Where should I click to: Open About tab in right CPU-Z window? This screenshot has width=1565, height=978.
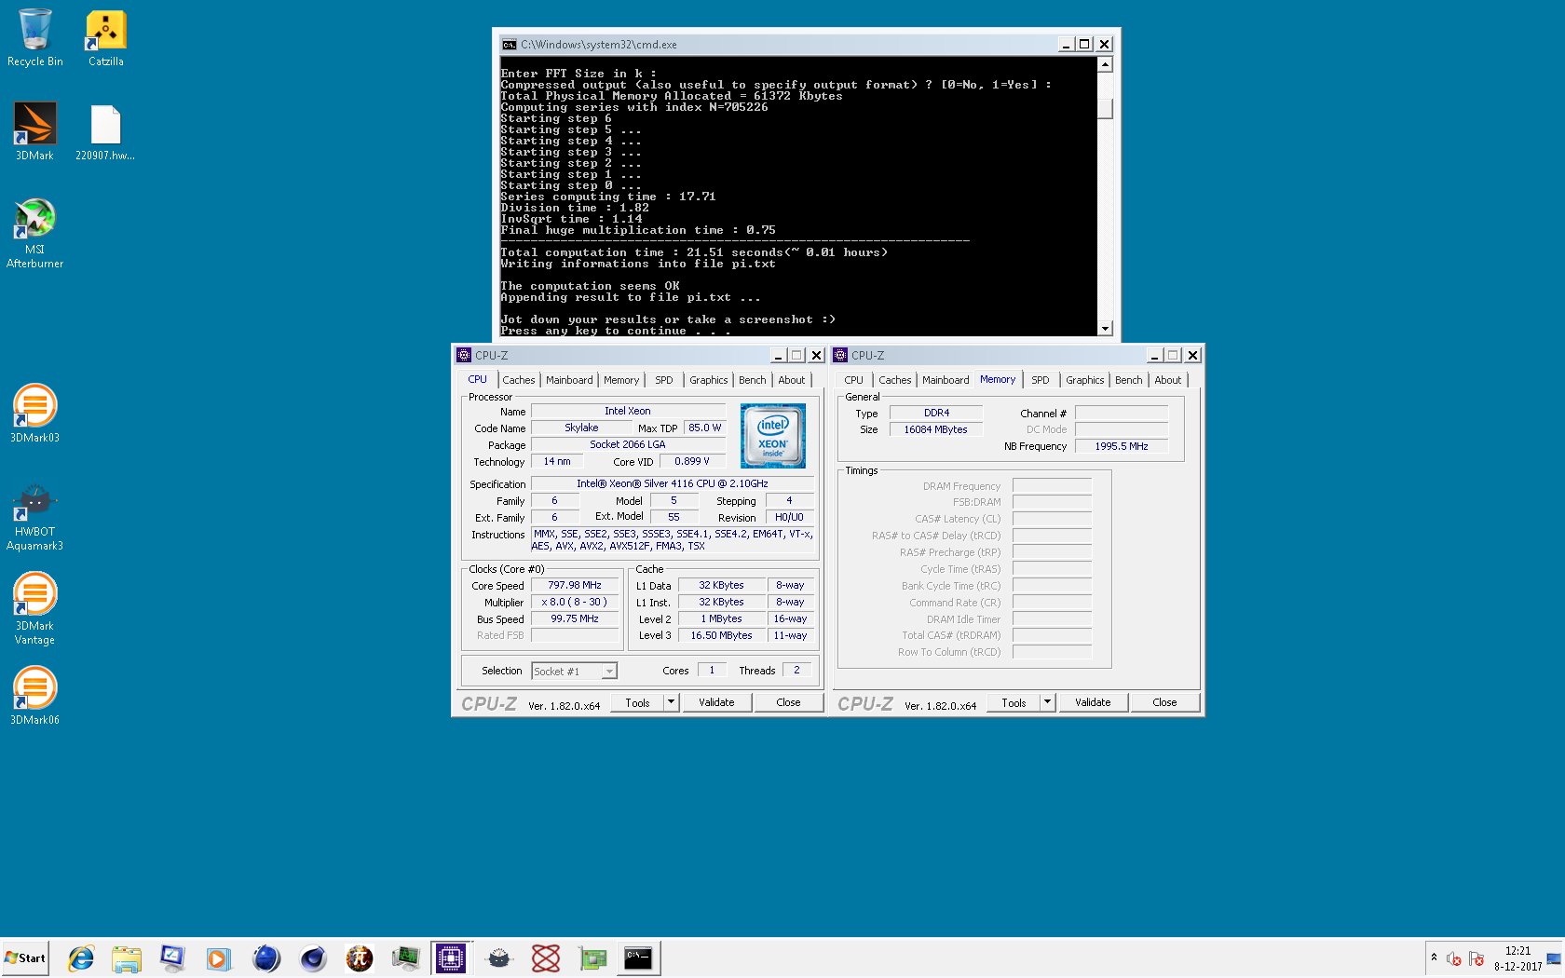click(x=1168, y=380)
